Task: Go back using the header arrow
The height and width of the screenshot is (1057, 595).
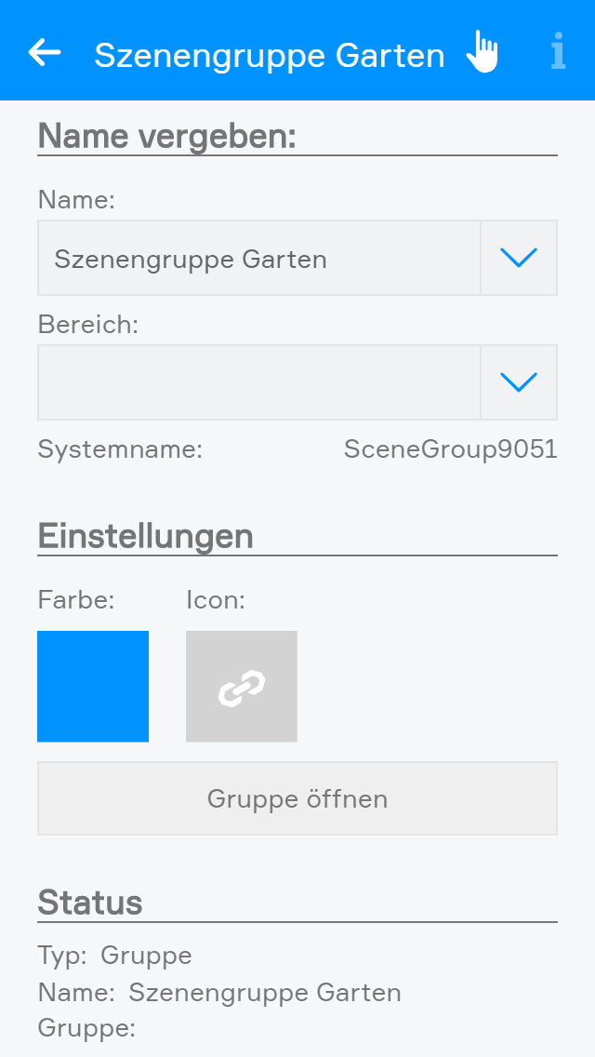Action: coord(45,53)
